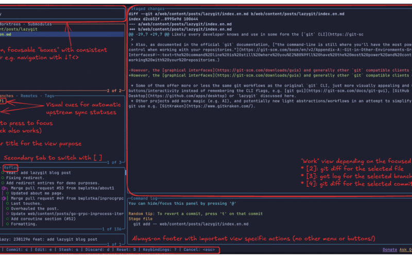Screen dimensions: 412x258
Task: Click merge commit icon for pull request #53
Action: (x=5, y=188)
